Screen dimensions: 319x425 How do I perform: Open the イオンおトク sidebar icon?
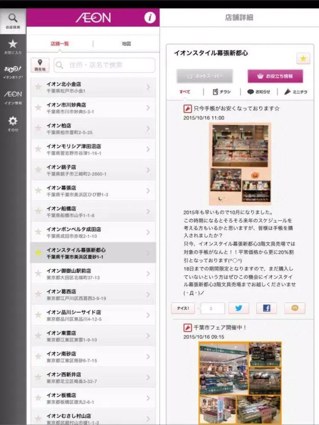13,72
